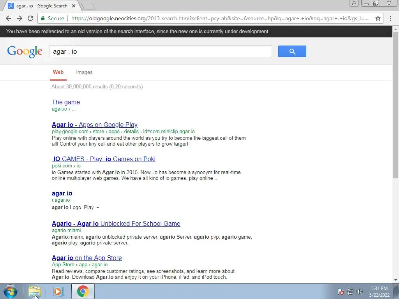Open 'Agar.io Unblocked For School Game' result

pos(116,224)
